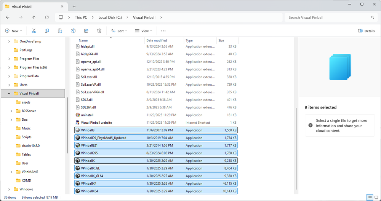The width and height of the screenshot is (381, 201).
Task: Click the search magnifier icon
Action: coord(373,18)
